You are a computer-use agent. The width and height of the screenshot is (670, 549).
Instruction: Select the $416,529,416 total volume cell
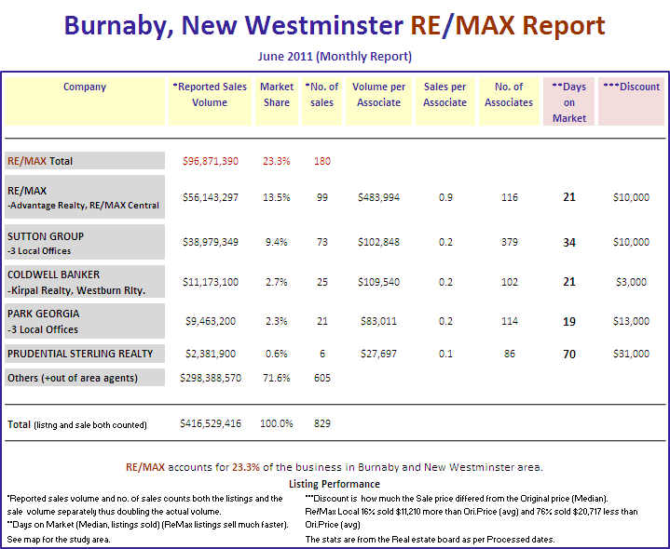[x=211, y=423]
